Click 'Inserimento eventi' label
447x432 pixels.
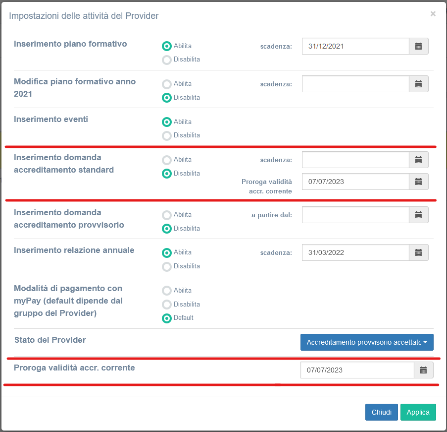51,119
